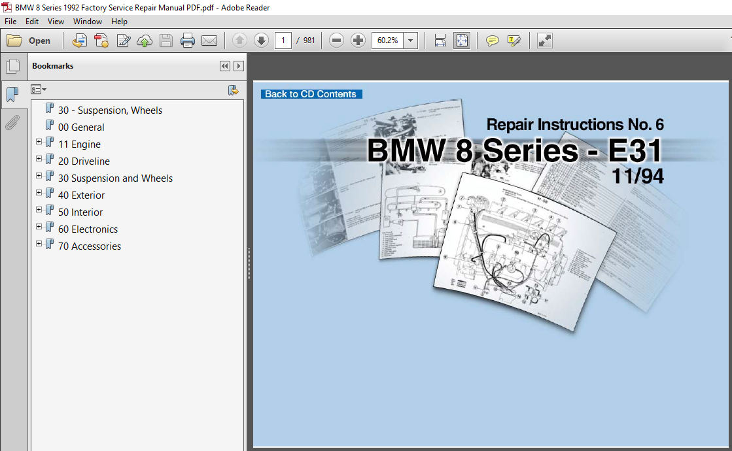Image resolution: width=732 pixels, height=451 pixels.
Task: Select the highlight text tool
Action: [x=514, y=41]
